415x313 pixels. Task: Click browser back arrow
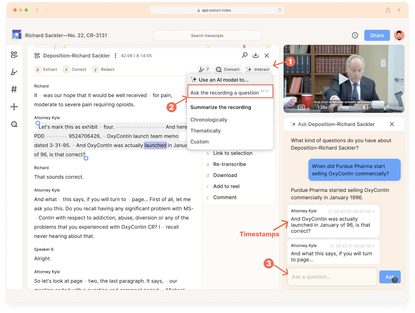pos(37,10)
